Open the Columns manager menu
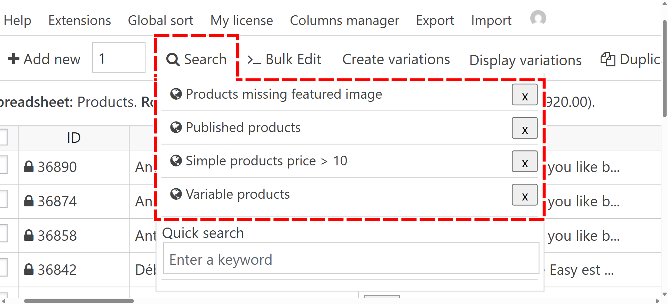The image size is (668, 304). pyautogui.click(x=344, y=20)
